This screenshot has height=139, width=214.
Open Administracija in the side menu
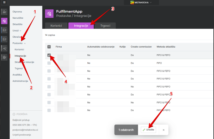coord(20,81)
